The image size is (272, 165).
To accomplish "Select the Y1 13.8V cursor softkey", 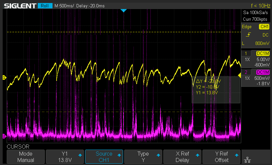I will tap(65, 157).
